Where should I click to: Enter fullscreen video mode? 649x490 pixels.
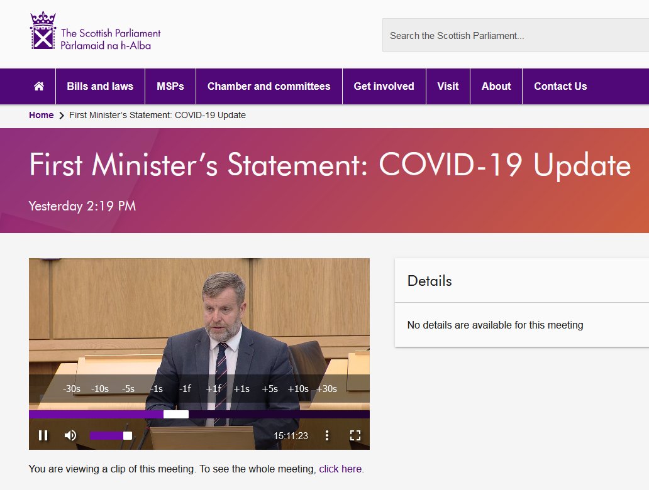(355, 435)
